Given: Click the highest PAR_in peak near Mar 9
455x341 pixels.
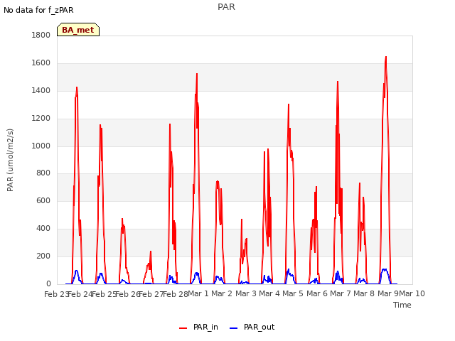Looking at the screenshot, I should click(x=386, y=57).
